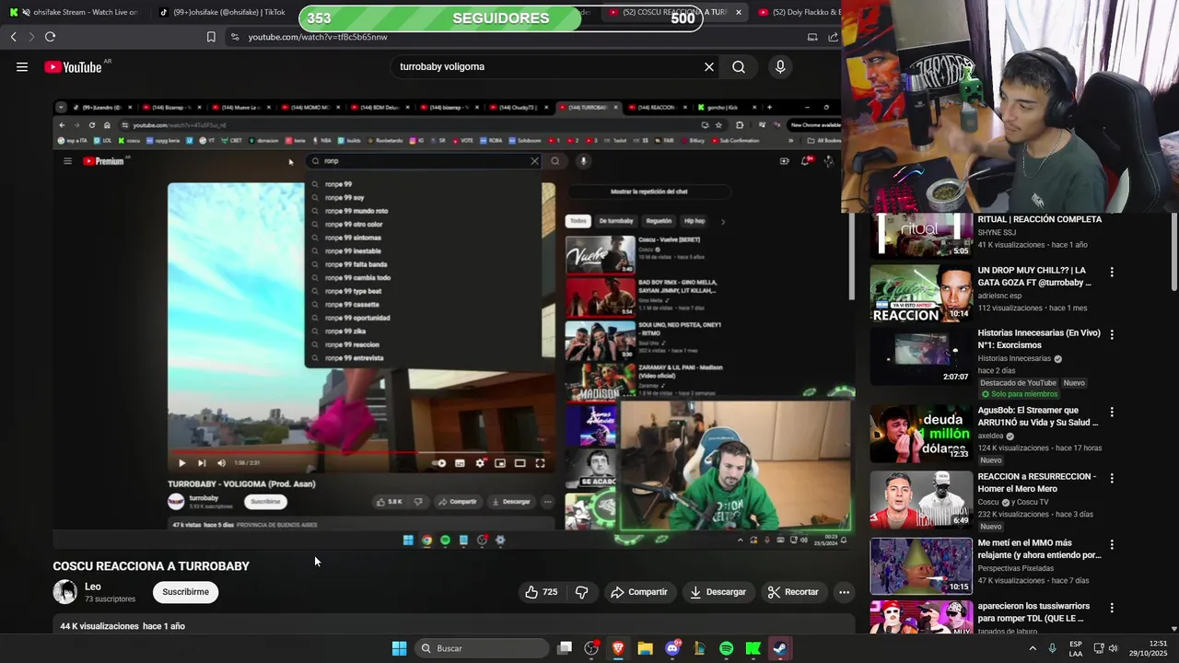Screen dimensions: 1179x663
Task: Open RITUAL | REACCIÓN COMPLETA video title
Action: point(1039,219)
